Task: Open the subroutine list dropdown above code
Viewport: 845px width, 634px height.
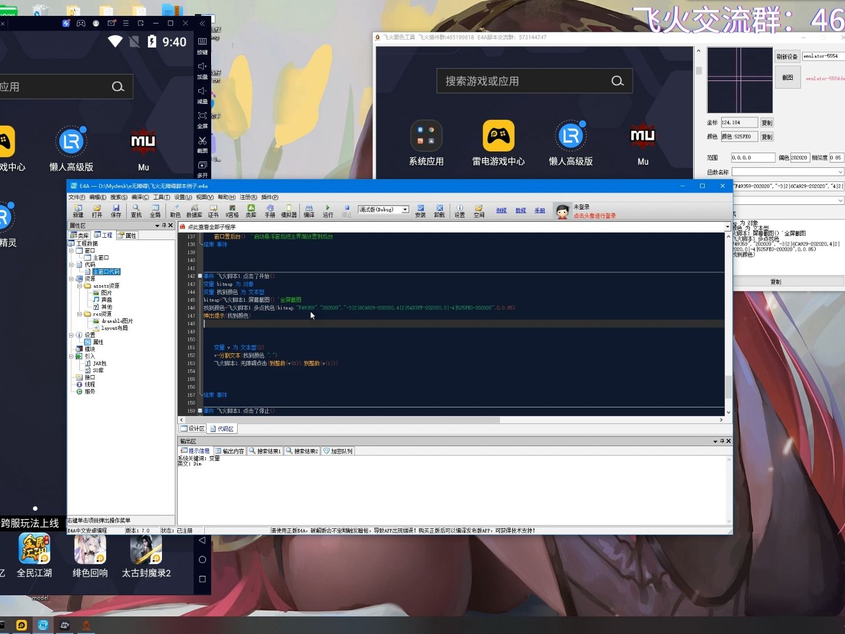Action: point(727,227)
